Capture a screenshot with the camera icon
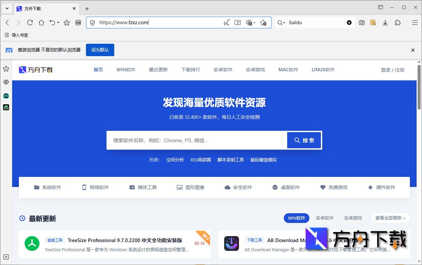This screenshot has width=422, height=265. tap(361, 23)
